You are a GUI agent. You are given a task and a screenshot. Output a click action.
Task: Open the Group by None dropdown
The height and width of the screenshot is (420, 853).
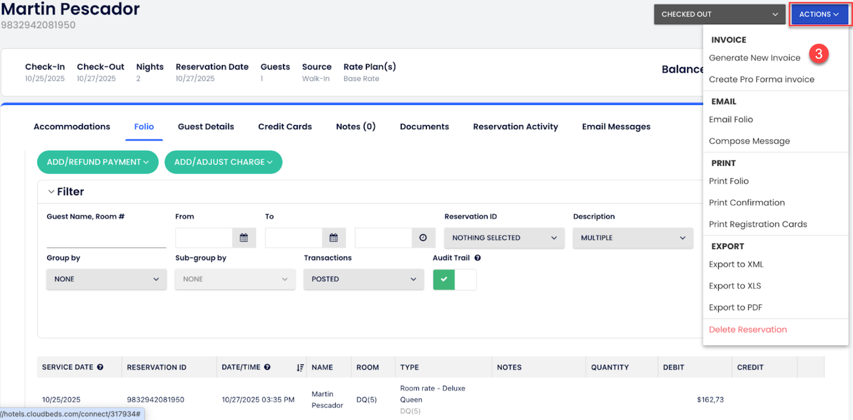[106, 279]
